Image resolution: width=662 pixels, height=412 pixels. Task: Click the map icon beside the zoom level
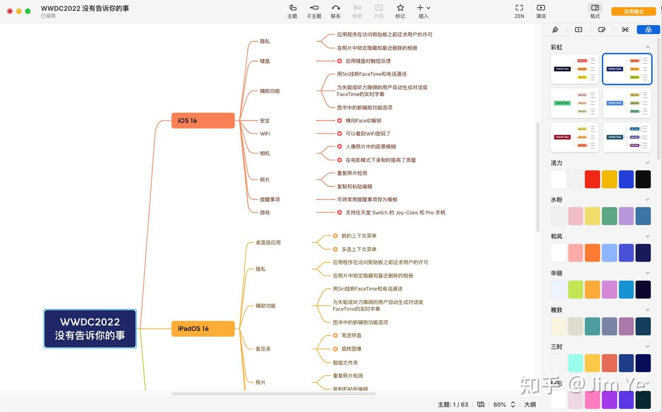point(481,405)
